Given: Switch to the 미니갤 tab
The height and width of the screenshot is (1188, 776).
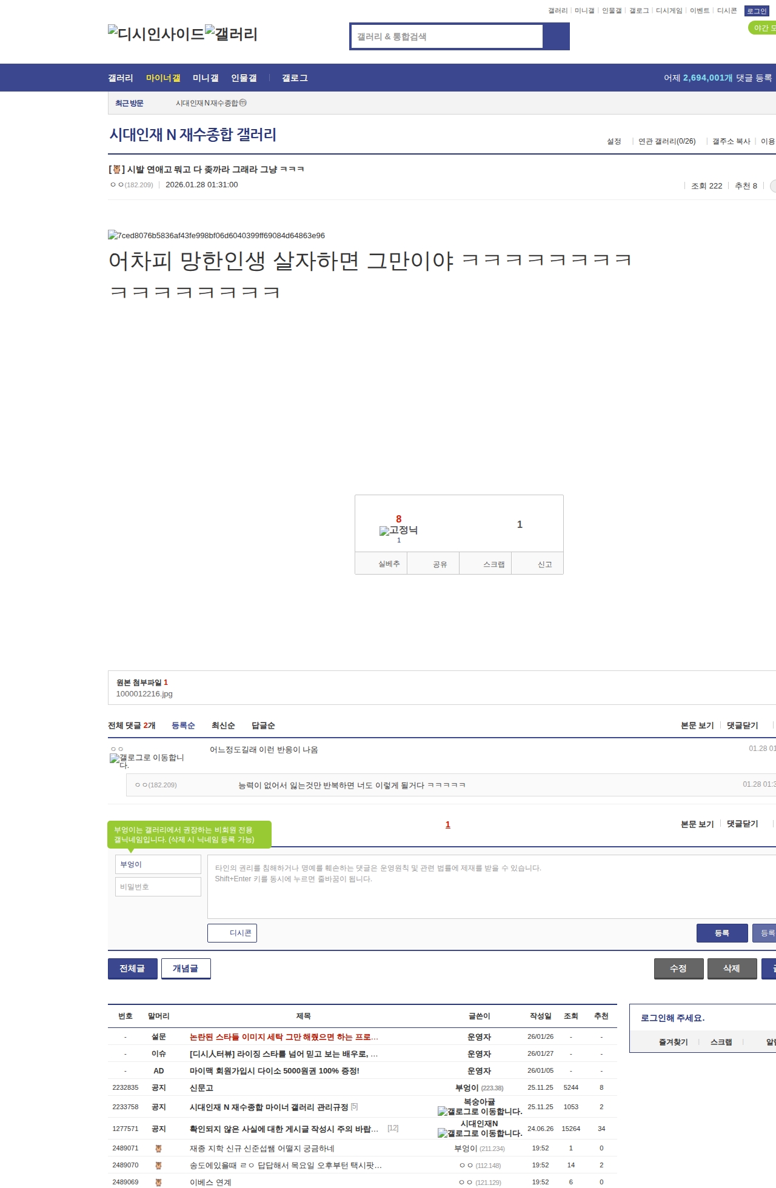Looking at the screenshot, I should [206, 78].
